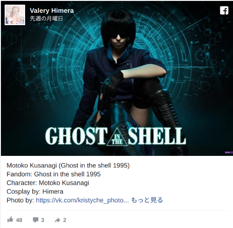
Task: Click the share arrow icon
Action: pyautogui.click(x=57, y=220)
